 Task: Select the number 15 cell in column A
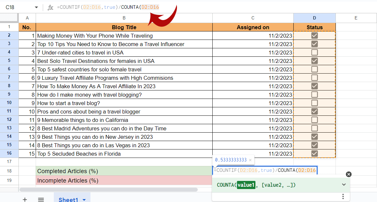27,153
